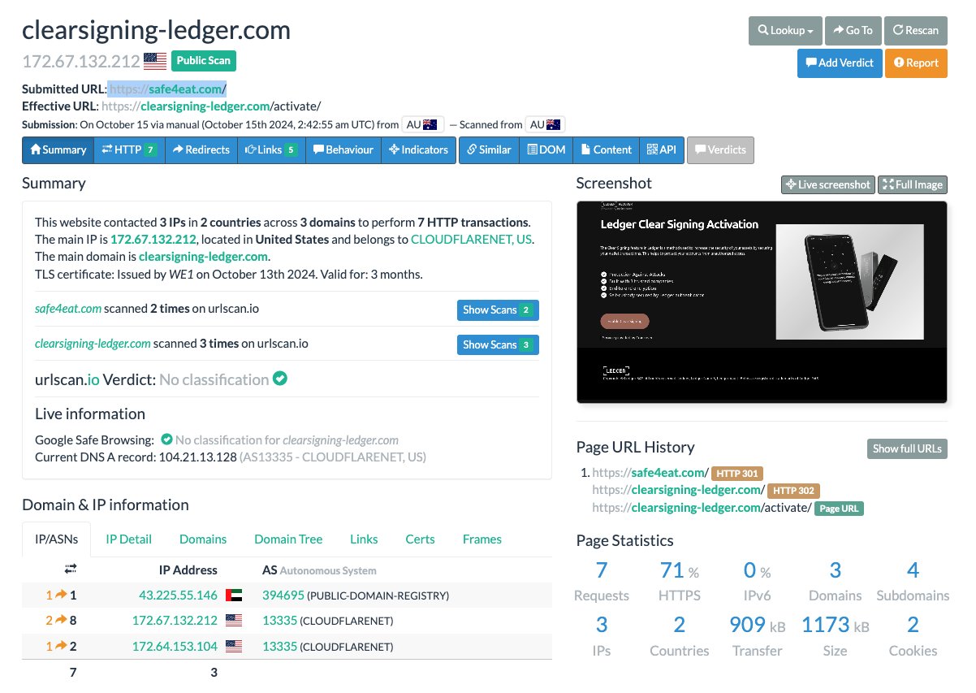This screenshot has height=693, width=976.
Task: Open the API tab
Action: (x=661, y=149)
